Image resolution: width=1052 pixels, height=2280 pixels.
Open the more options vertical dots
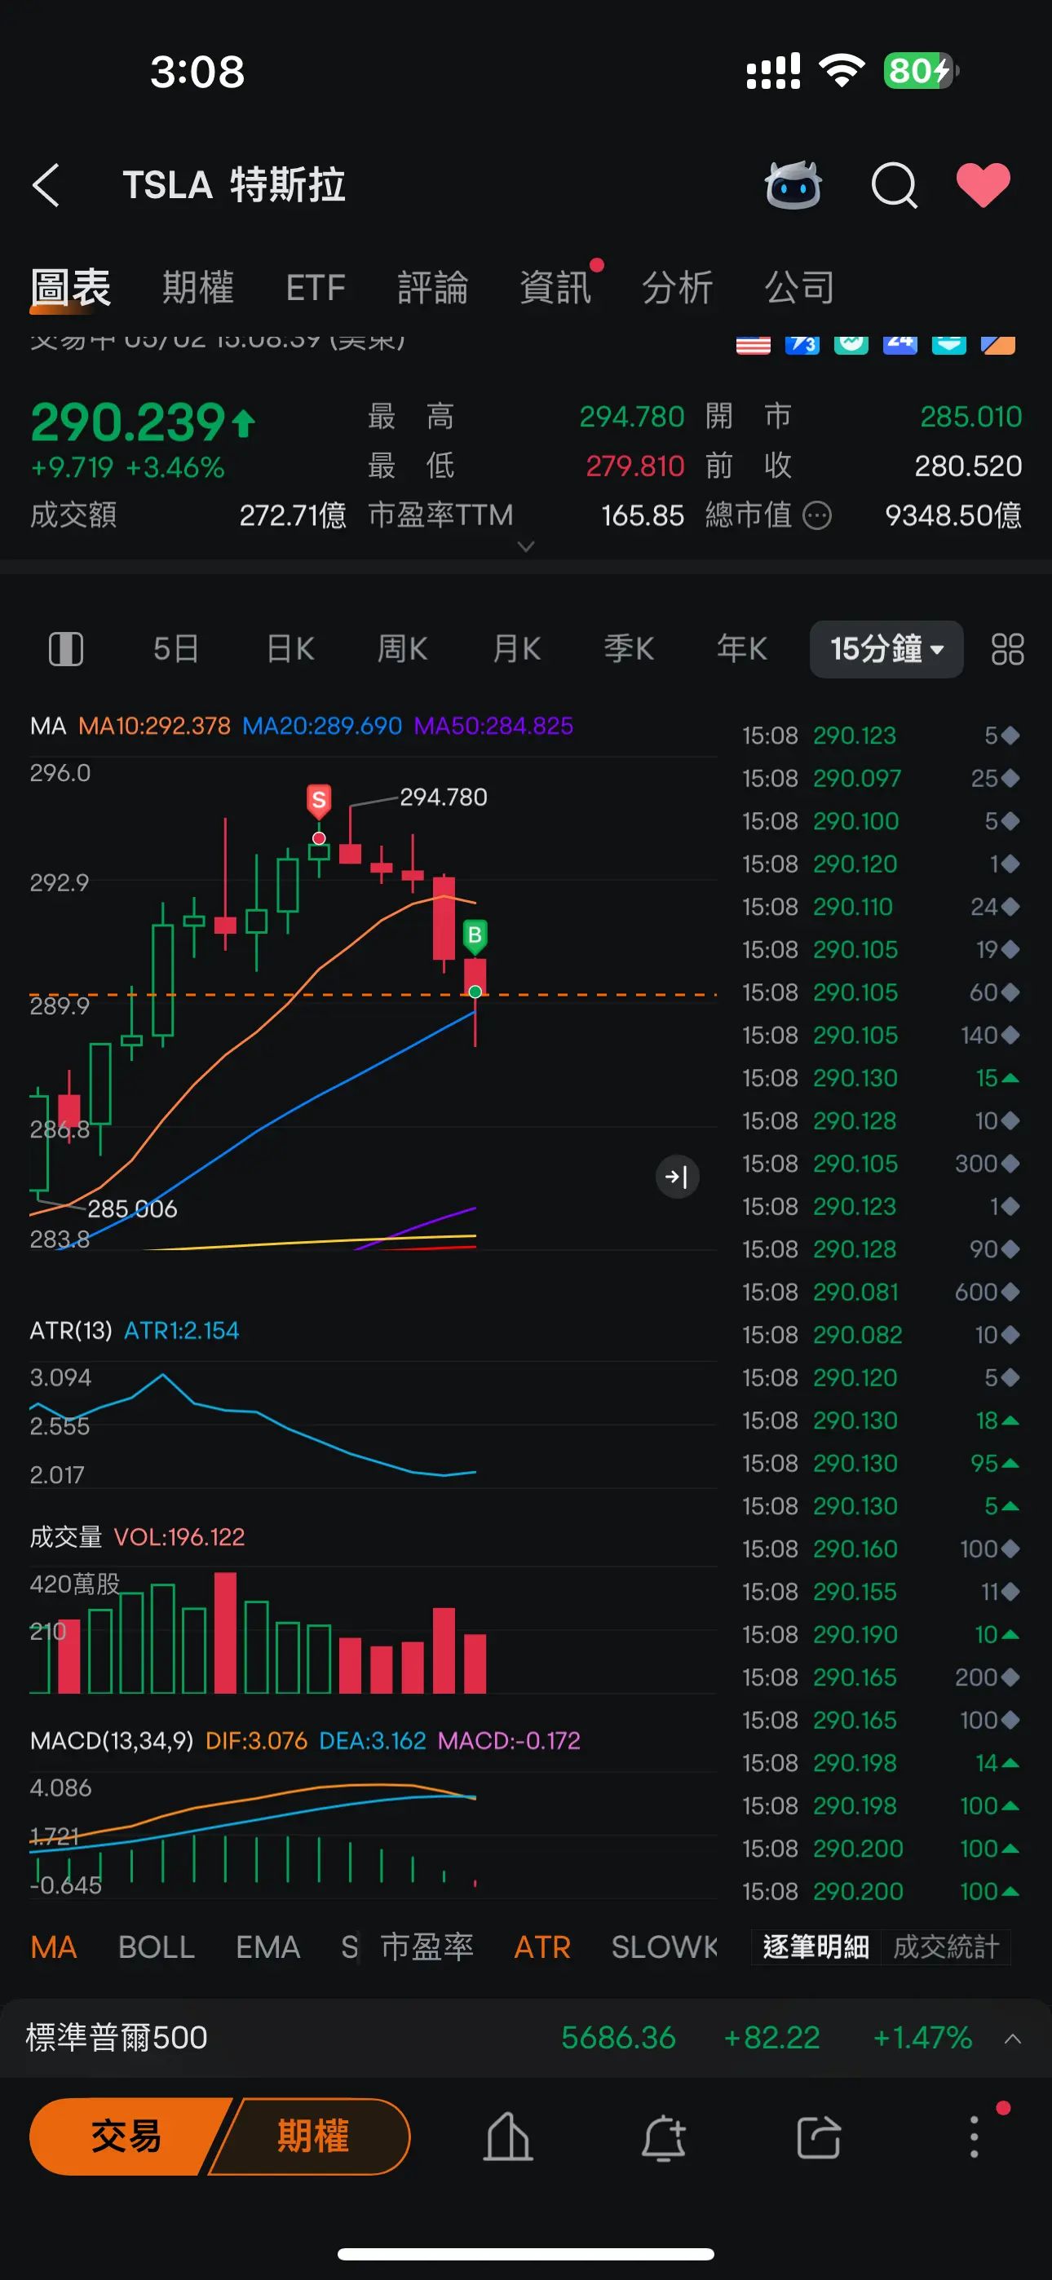point(974,2137)
